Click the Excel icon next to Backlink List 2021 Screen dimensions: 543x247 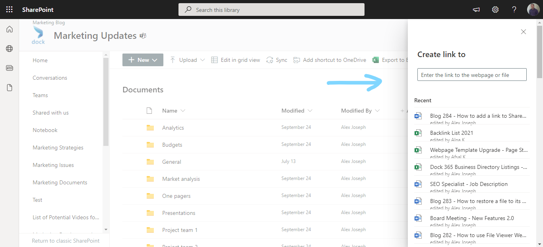(x=418, y=132)
